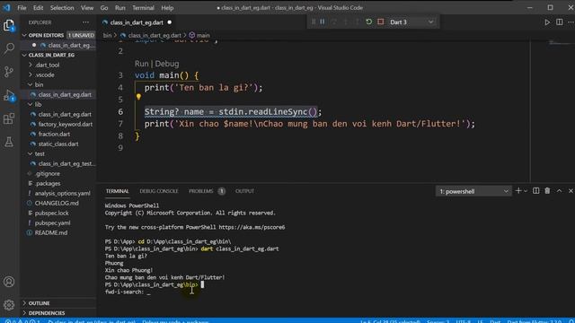Open Run and Debug view
This screenshot has height=323, width=575.
point(9,95)
